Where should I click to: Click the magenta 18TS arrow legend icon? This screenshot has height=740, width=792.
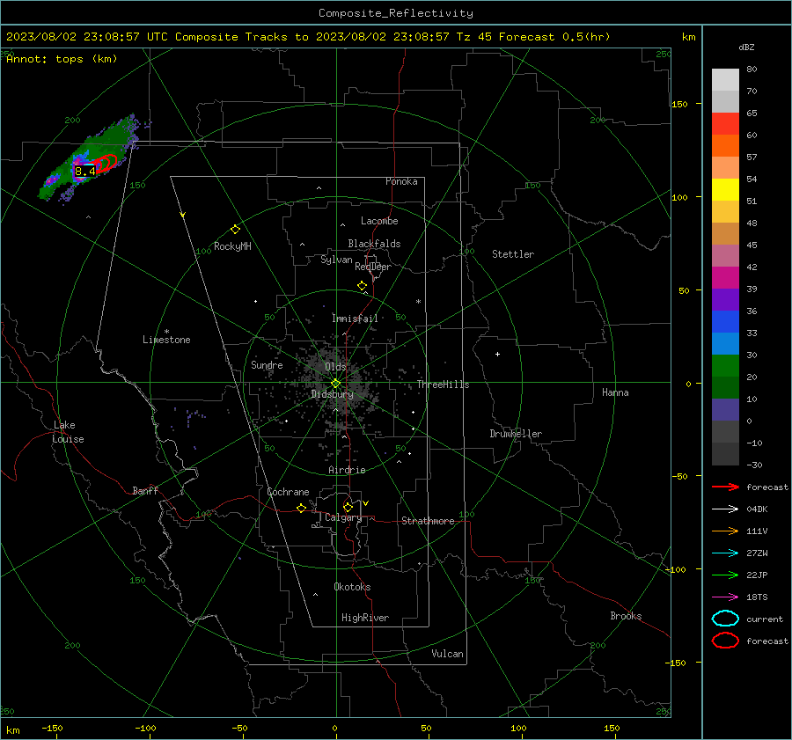(725, 597)
